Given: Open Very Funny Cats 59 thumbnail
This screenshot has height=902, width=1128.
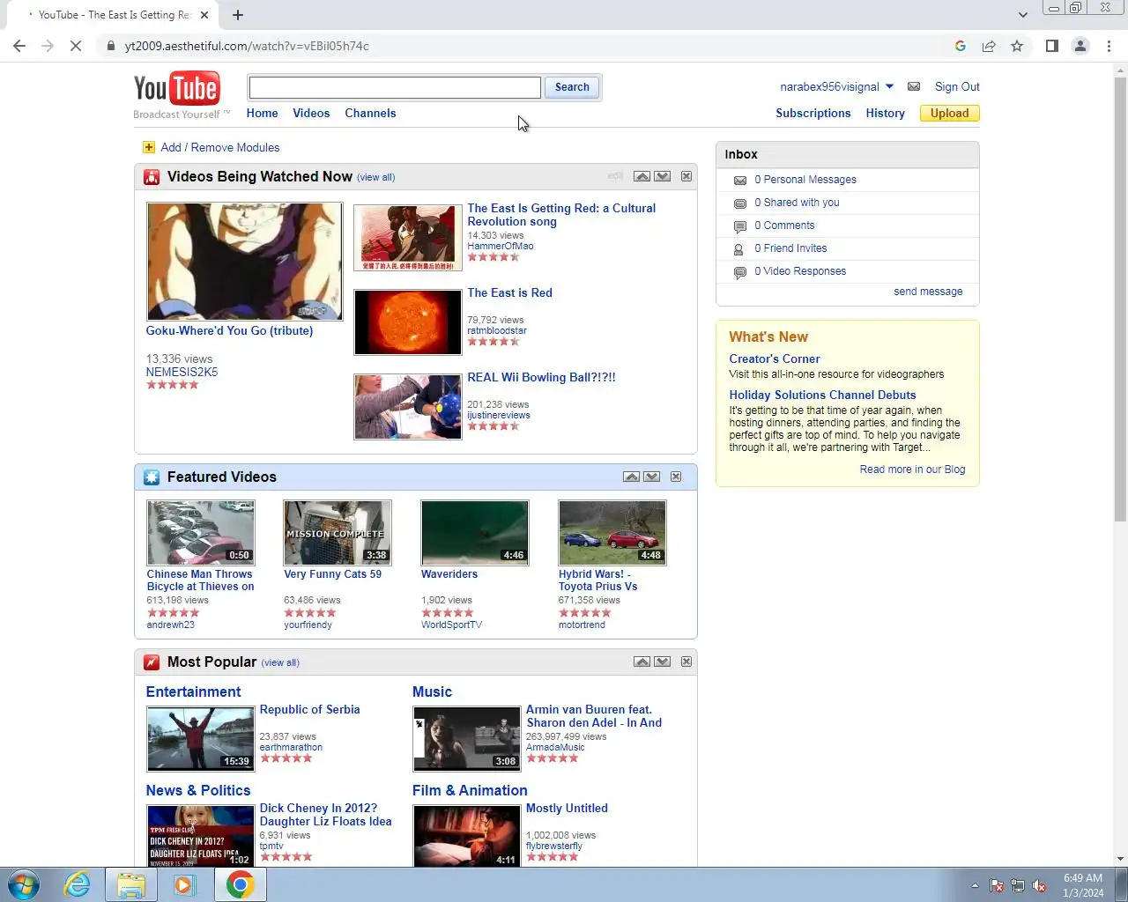Looking at the screenshot, I should (338, 533).
